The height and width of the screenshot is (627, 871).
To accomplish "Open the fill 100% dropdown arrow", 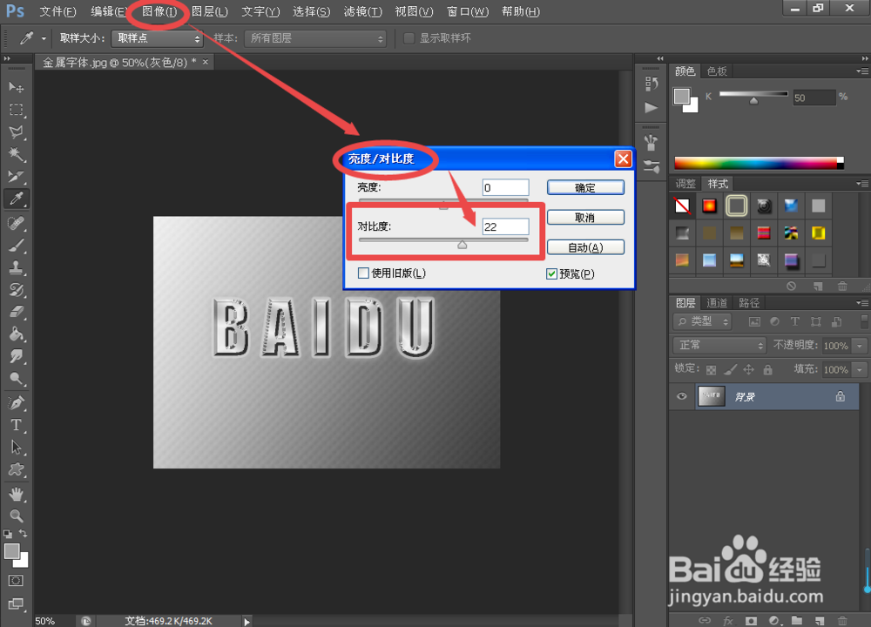I will point(860,369).
